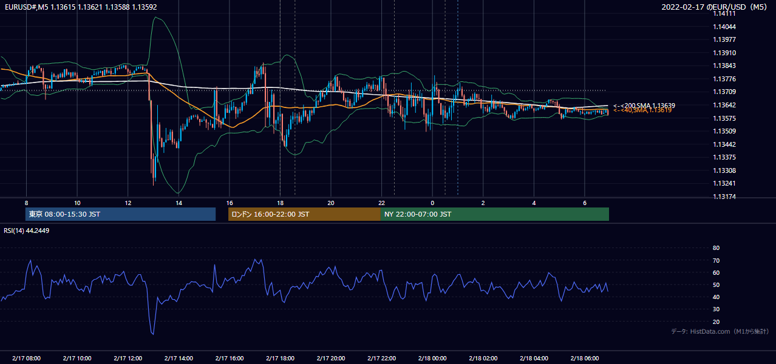
Task: Click the 2/18 04:00 bottom time label
Action: [534, 359]
